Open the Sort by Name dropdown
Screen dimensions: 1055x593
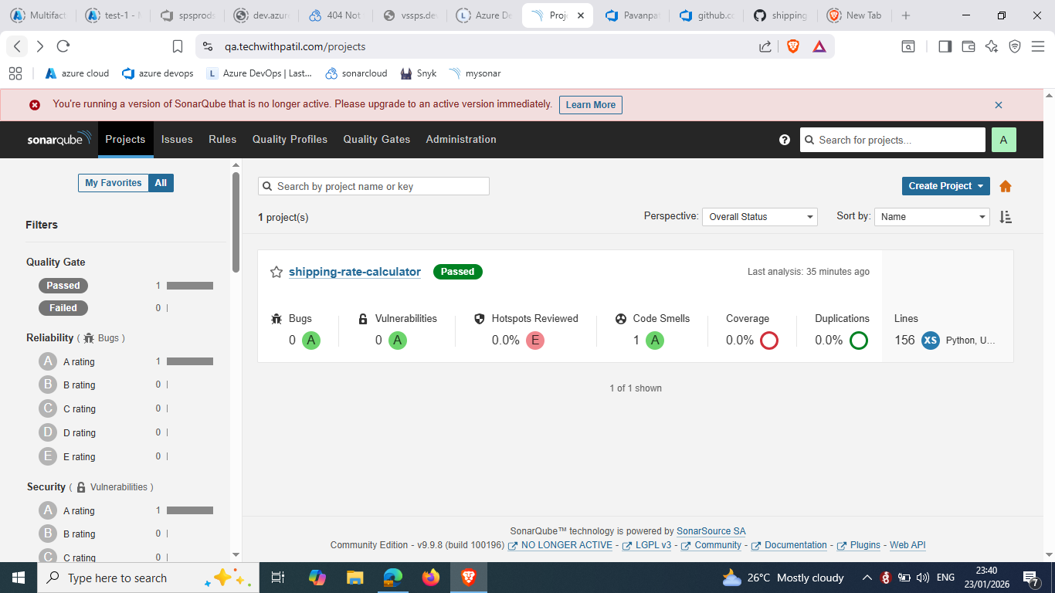click(x=931, y=217)
